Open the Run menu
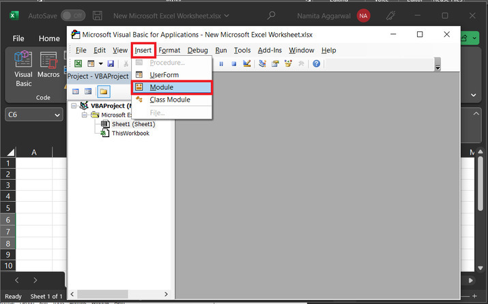This screenshot has height=304, width=488. [x=221, y=50]
